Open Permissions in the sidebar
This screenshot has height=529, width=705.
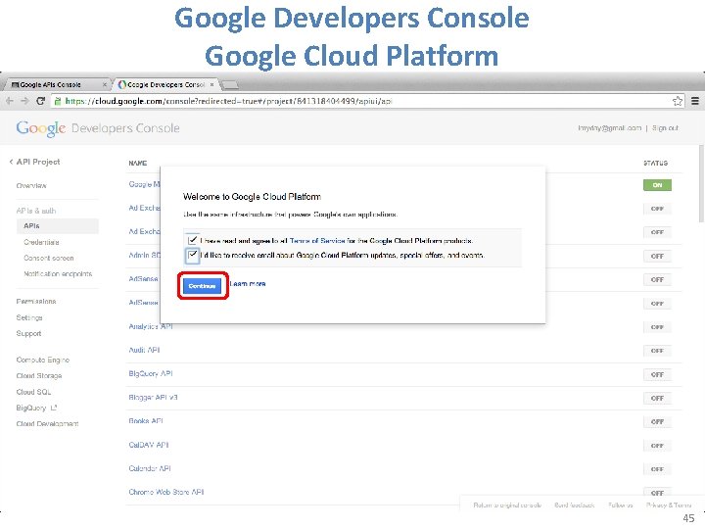(x=36, y=302)
